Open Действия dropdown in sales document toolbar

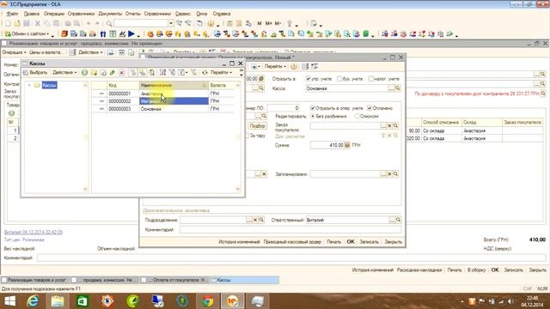coord(90,52)
